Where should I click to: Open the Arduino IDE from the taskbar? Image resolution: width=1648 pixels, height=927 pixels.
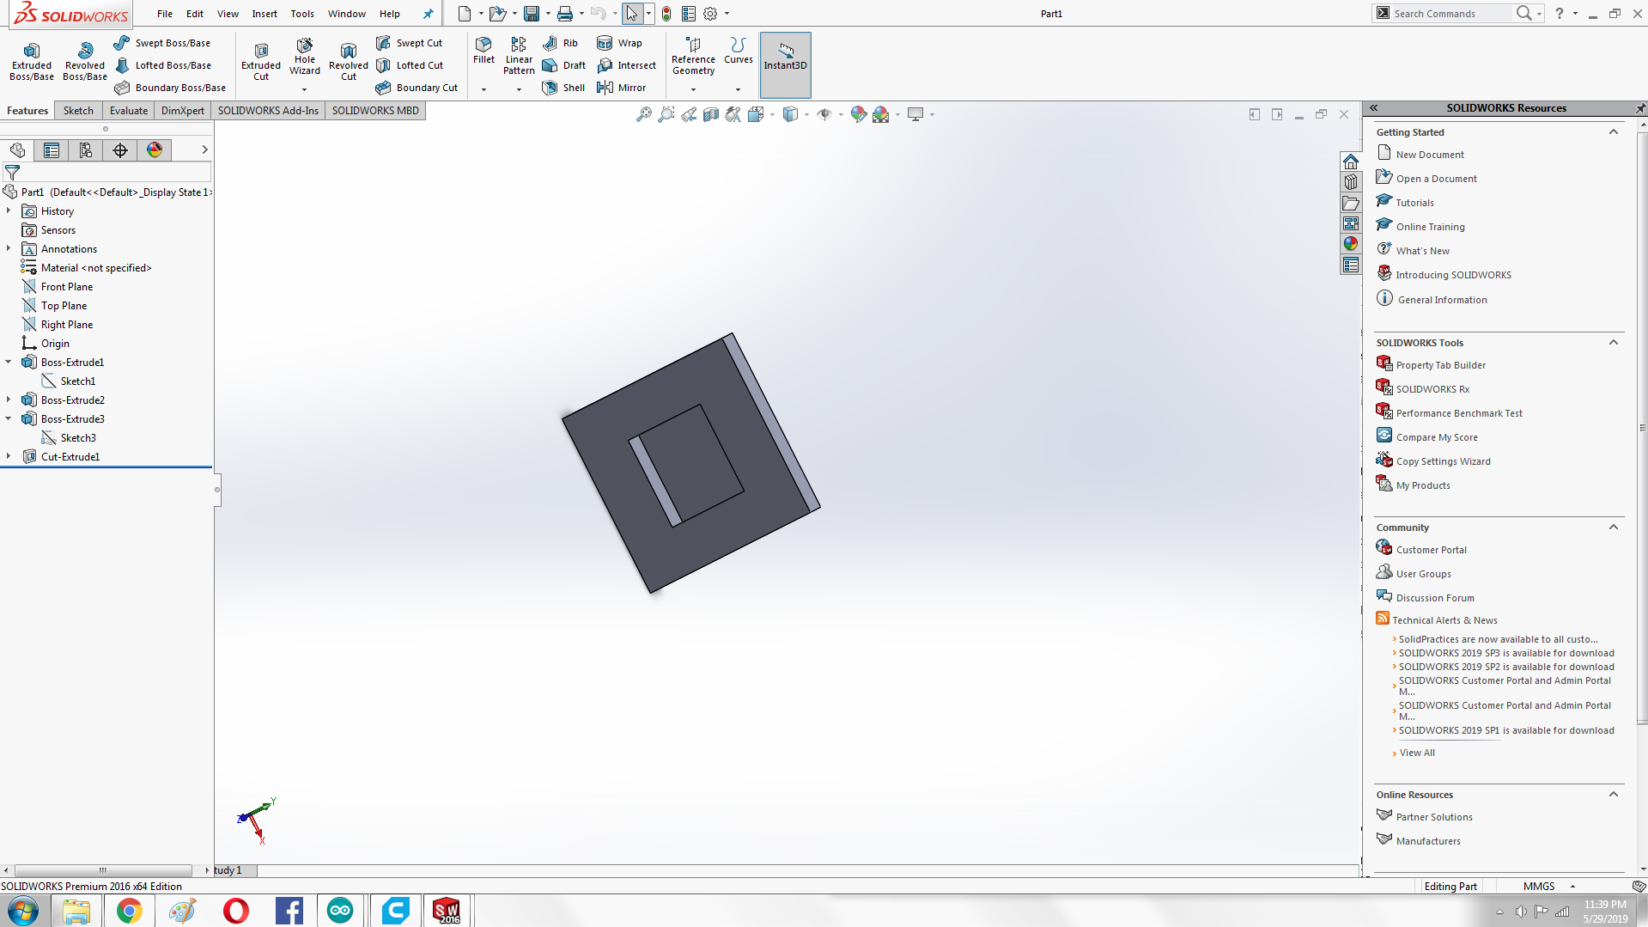[x=340, y=911]
